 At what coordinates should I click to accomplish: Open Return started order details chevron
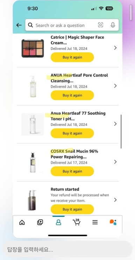click(115, 200)
